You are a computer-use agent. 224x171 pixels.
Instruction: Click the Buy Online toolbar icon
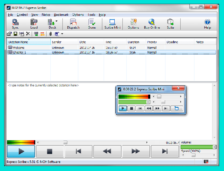pyautogui.click(x=152, y=24)
